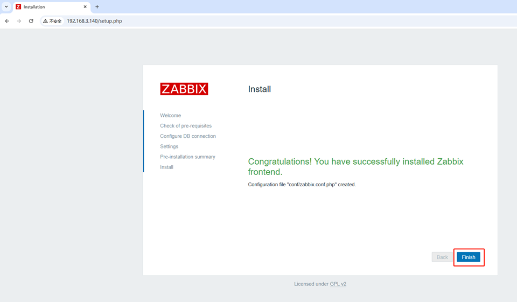The height and width of the screenshot is (302, 517).
Task: Click the green Congratulations success message
Action: pyautogui.click(x=355, y=166)
